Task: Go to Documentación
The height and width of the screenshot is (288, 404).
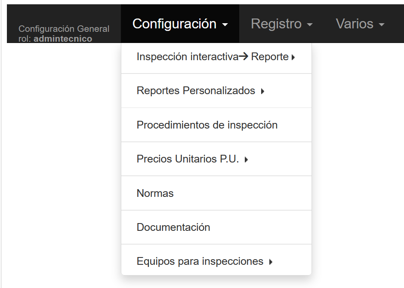Action: (173, 227)
